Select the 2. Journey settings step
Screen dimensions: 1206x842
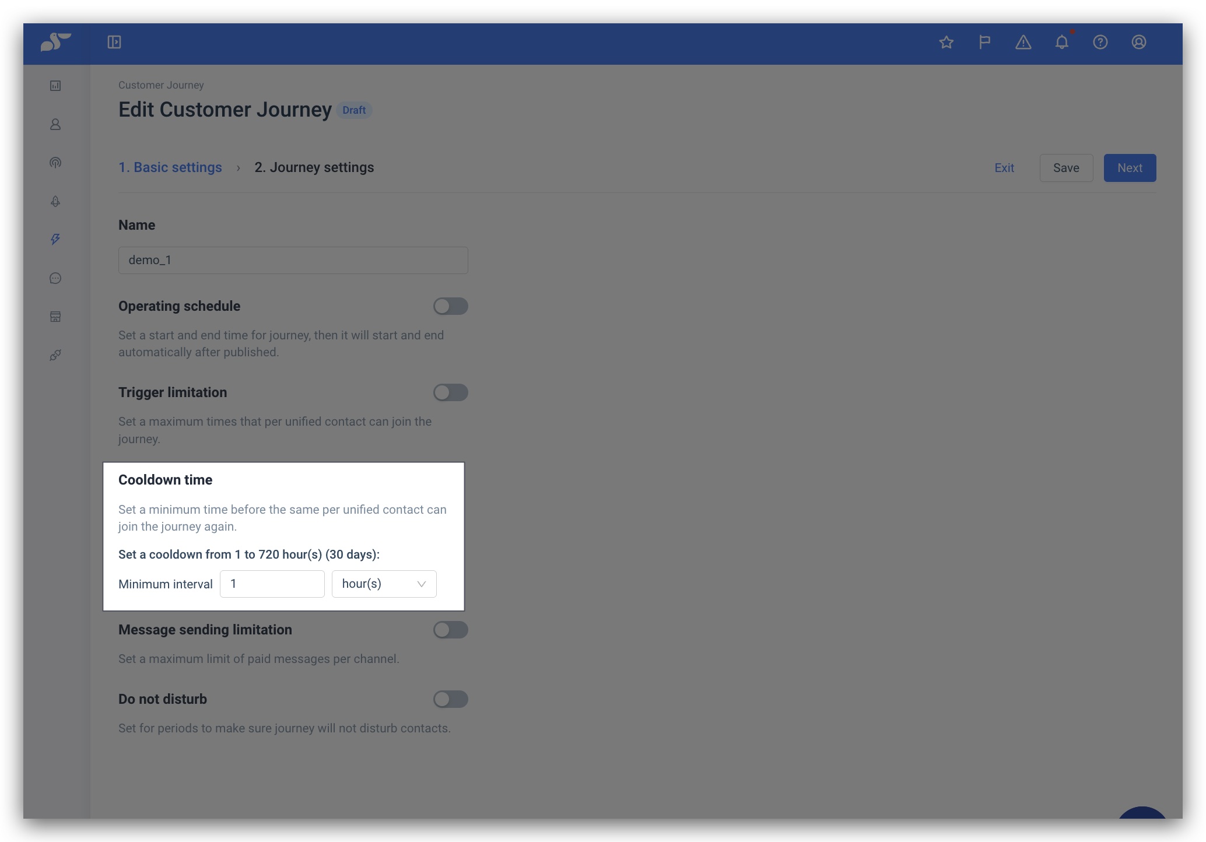pos(314,167)
